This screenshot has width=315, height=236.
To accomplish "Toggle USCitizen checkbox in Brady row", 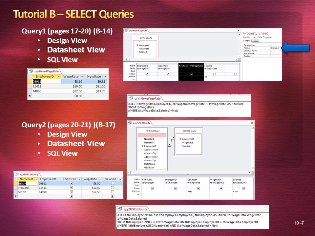I will (71, 184).
